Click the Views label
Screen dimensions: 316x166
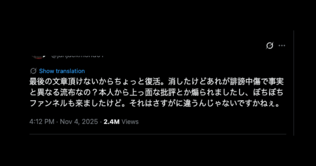click(x=130, y=122)
